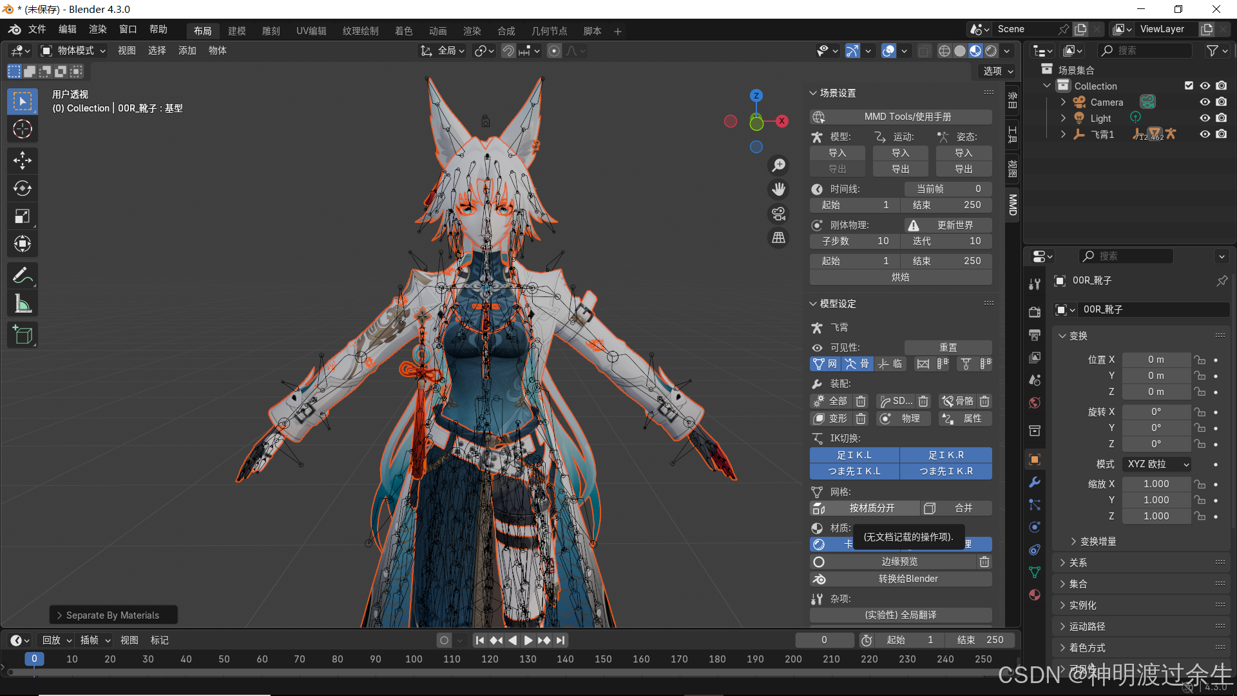Uncheck the Collection exclude checkbox
This screenshot has width=1237, height=696.
(1189, 86)
